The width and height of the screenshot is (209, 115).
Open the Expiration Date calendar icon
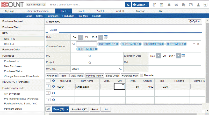[183, 56]
